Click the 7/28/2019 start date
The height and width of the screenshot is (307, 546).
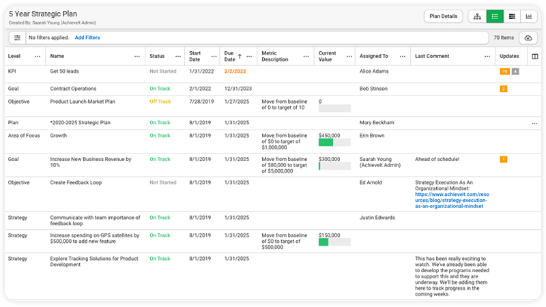(201, 102)
